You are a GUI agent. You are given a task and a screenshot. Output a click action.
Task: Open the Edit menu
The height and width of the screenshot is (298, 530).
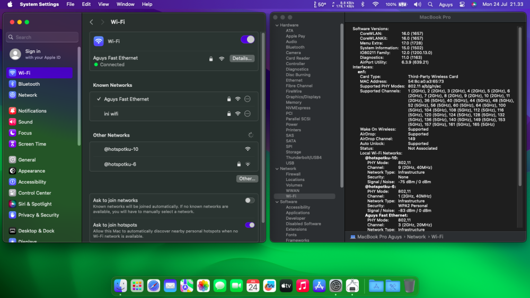(86, 4)
